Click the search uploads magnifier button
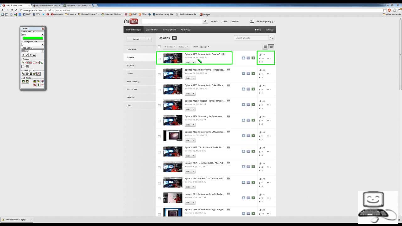This screenshot has height=226, width=402. 272,38
